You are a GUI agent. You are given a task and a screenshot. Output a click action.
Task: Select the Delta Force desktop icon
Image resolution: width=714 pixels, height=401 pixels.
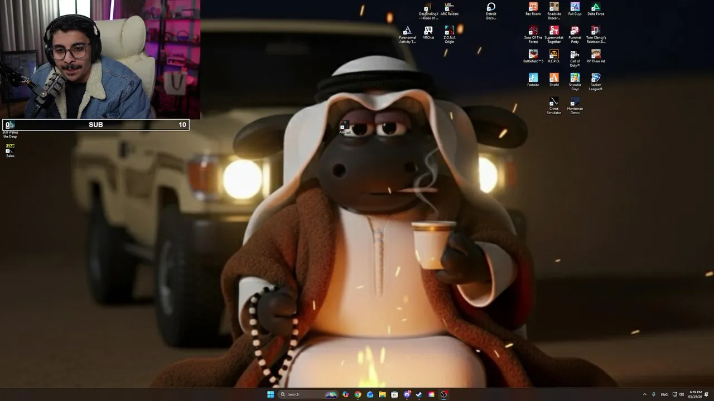596,9
